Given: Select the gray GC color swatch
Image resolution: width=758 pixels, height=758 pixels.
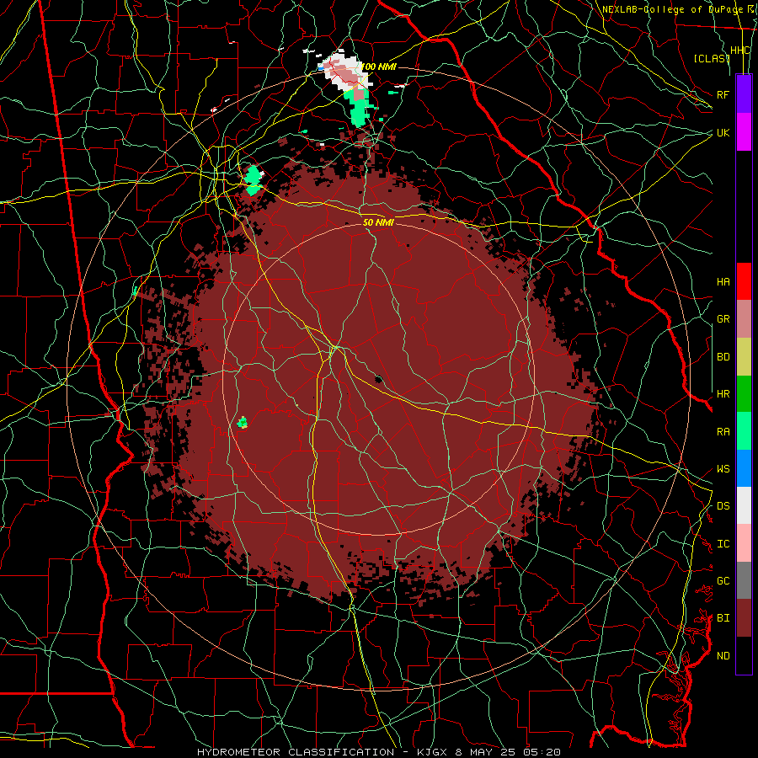Looking at the screenshot, I should pyautogui.click(x=744, y=580).
